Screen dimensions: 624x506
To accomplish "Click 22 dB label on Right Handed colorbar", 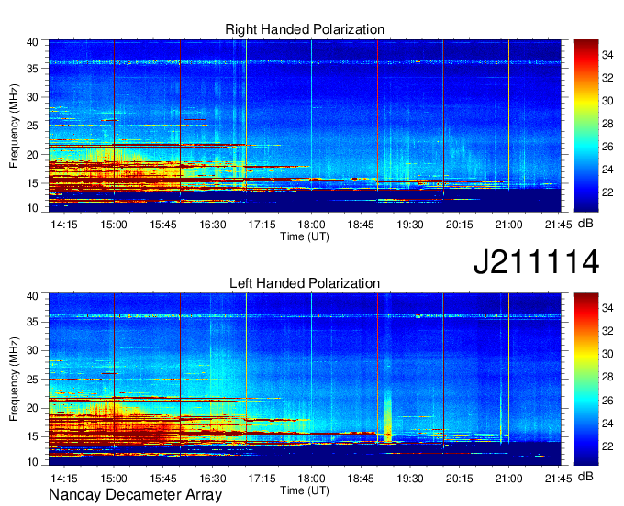I will click(x=607, y=192).
